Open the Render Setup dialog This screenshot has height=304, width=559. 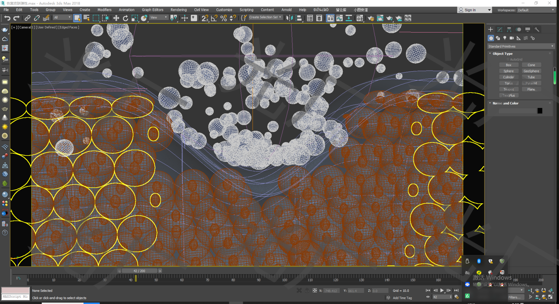pos(371,18)
